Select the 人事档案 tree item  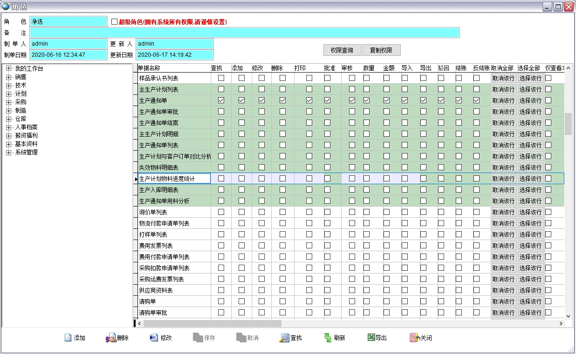pyautogui.click(x=26, y=127)
